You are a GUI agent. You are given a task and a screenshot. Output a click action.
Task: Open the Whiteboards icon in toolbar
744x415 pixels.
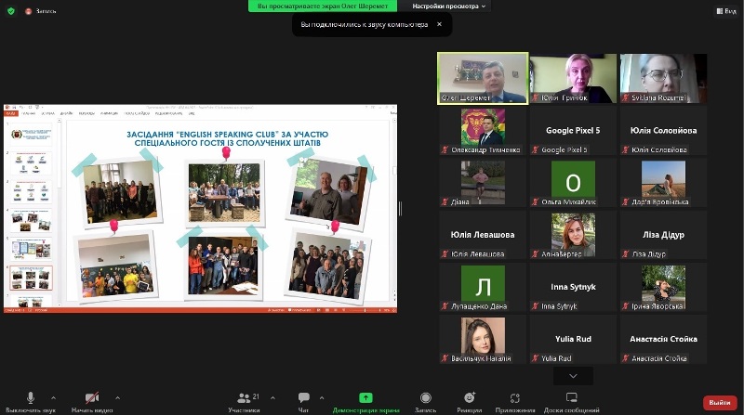point(571,397)
